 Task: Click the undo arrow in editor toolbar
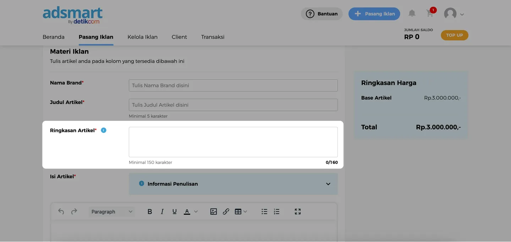click(61, 212)
